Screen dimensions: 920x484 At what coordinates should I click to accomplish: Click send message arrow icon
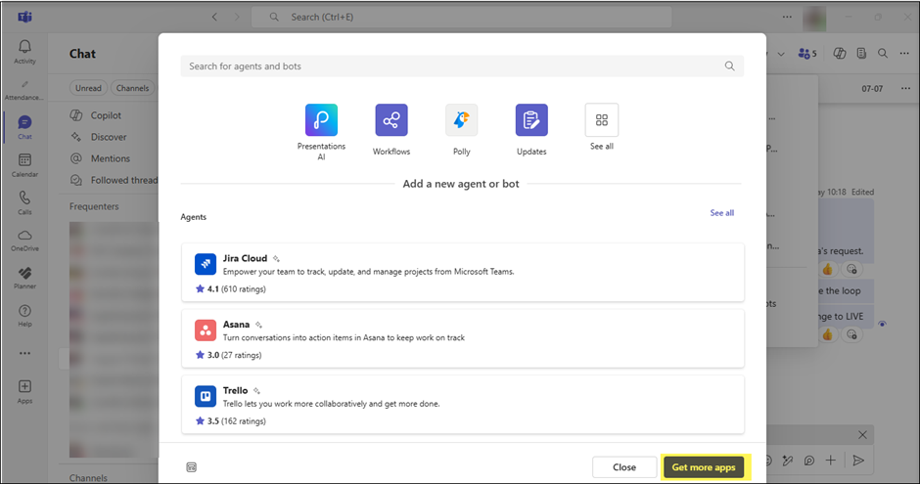click(858, 461)
